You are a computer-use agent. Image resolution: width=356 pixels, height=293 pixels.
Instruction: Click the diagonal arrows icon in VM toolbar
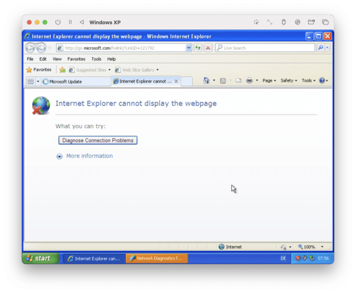[x=270, y=22]
